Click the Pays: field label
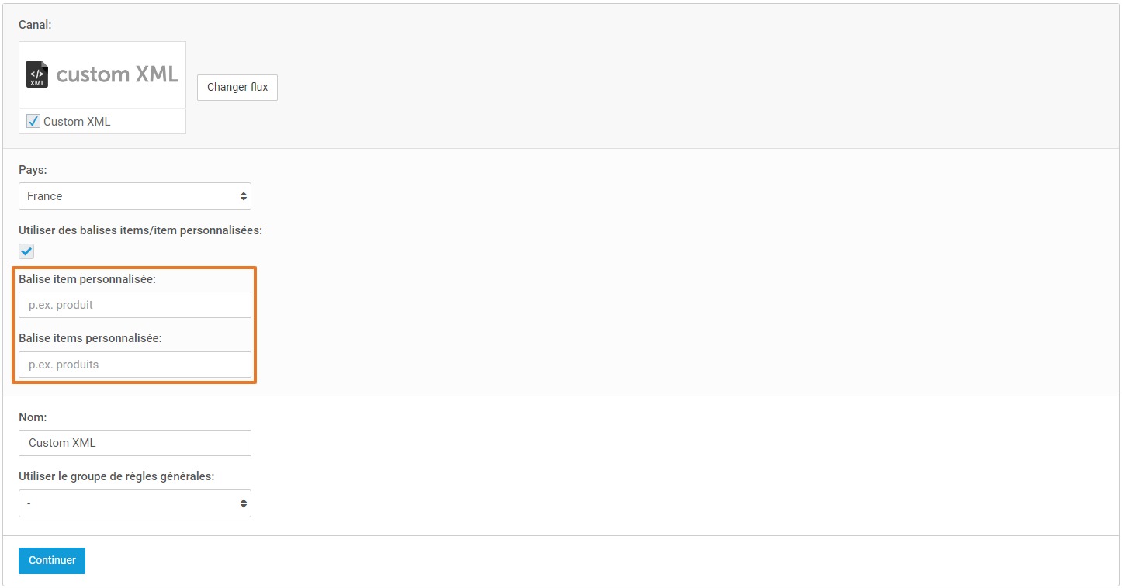Screen dimensions: 1122x588 (33, 170)
